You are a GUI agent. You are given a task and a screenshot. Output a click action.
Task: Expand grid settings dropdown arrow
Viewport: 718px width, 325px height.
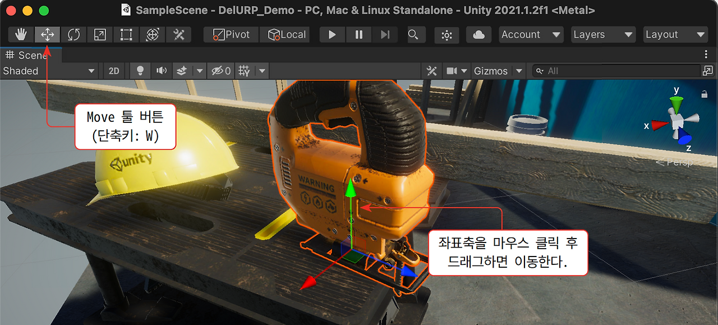click(x=262, y=71)
